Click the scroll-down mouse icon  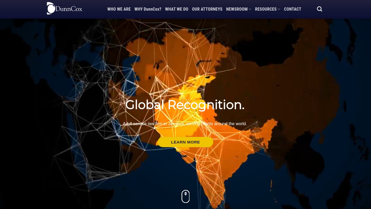[185, 196]
